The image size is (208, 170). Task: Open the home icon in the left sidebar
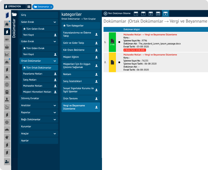coord(7,24)
